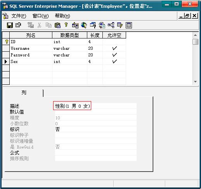This screenshot has height=189, width=201.
Task: Open the 帮助(H) menu
Action: click(62, 16)
